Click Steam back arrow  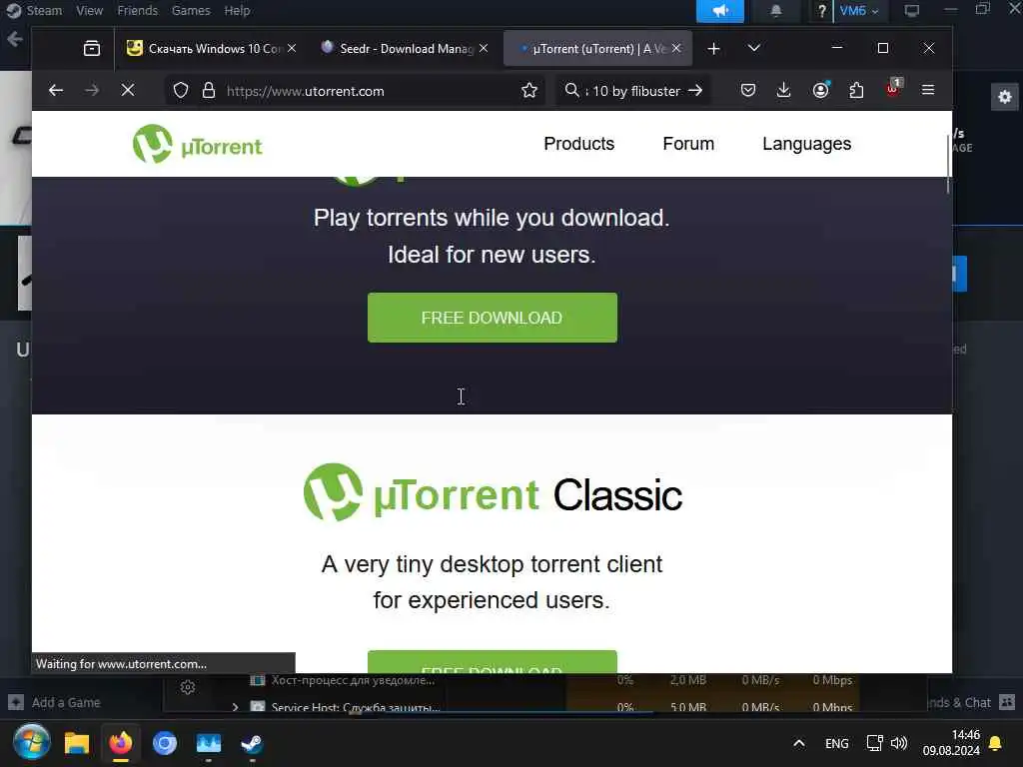point(14,39)
